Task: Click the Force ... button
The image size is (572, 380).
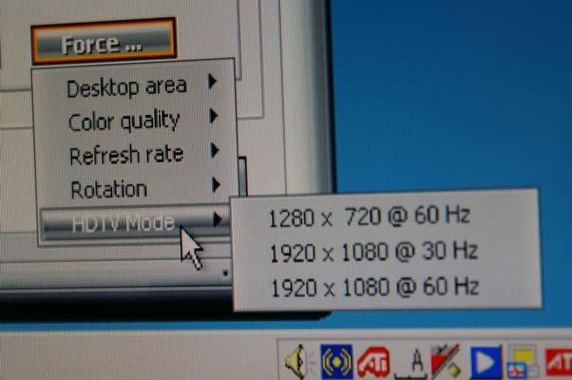Action: [x=104, y=42]
